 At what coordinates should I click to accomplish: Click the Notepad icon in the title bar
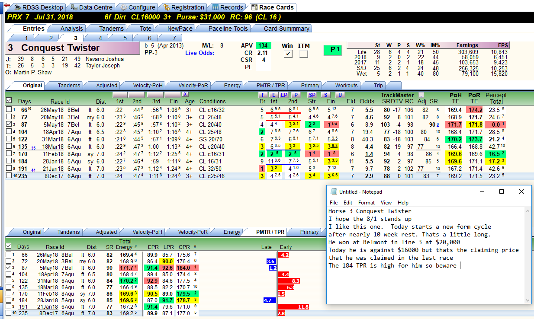pyautogui.click(x=333, y=191)
